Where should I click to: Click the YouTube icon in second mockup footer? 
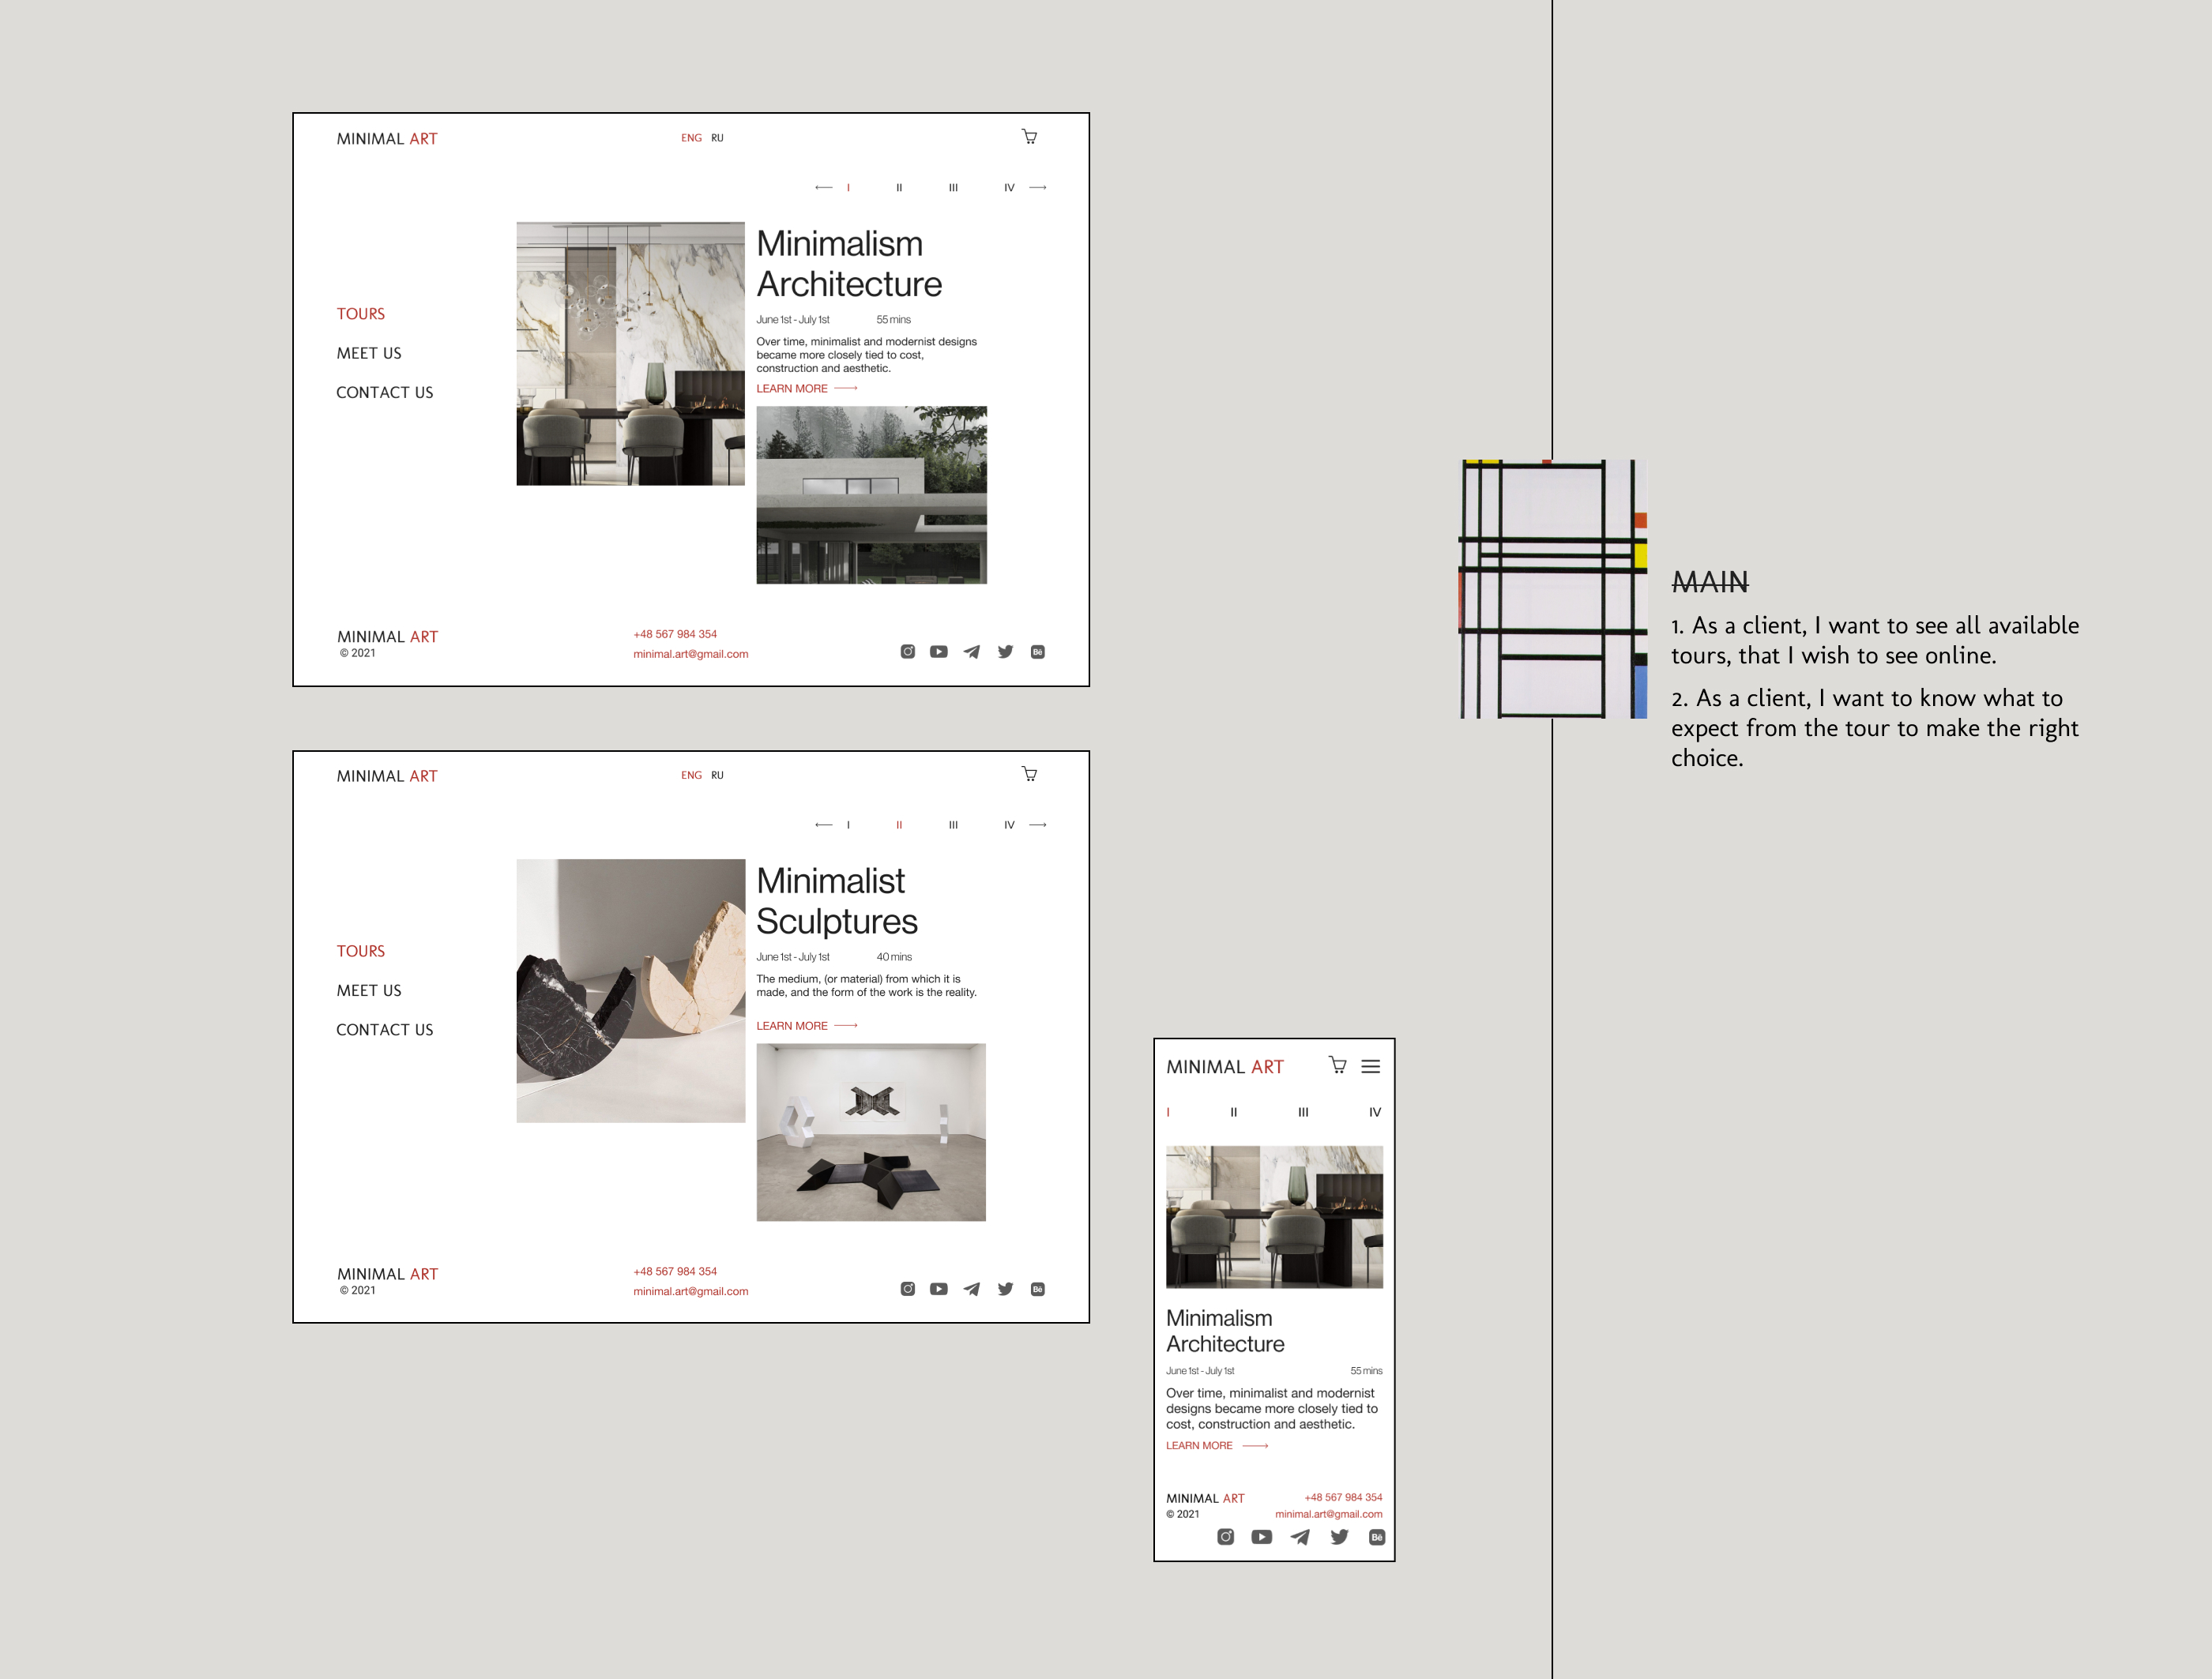tap(938, 1289)
